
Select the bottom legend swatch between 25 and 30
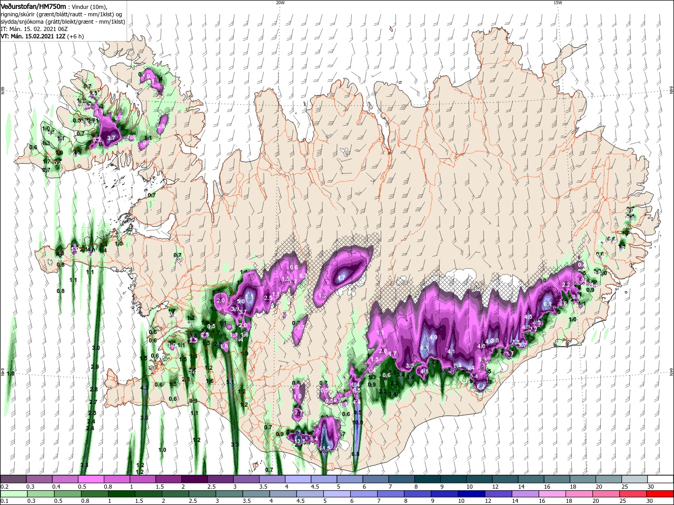click(633, 494)
